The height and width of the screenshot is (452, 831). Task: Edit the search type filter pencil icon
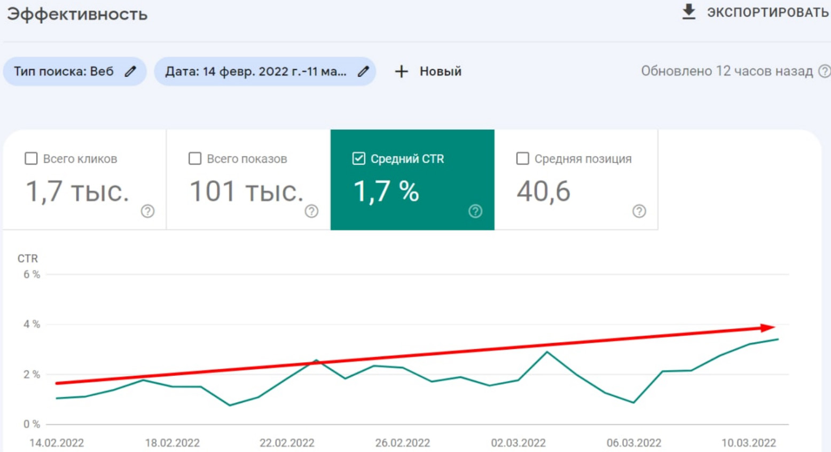[x=130, y=72]
